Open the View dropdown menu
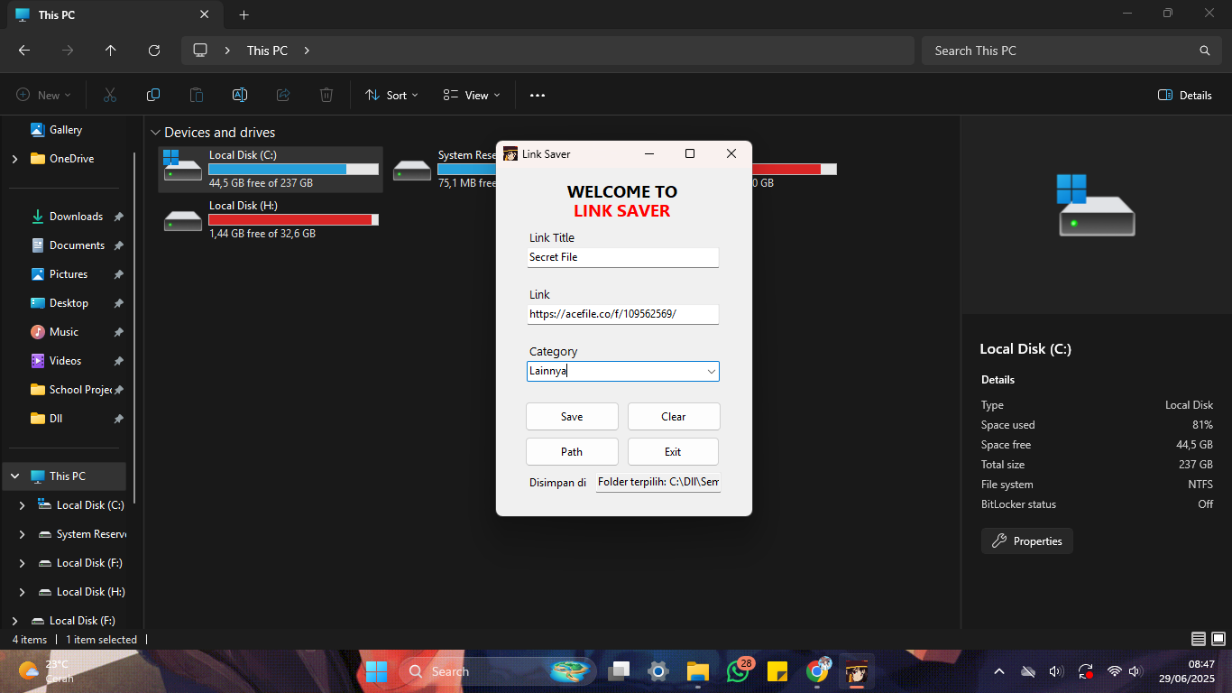Viewport: 1232px width, 693px height. click(470, 95)
